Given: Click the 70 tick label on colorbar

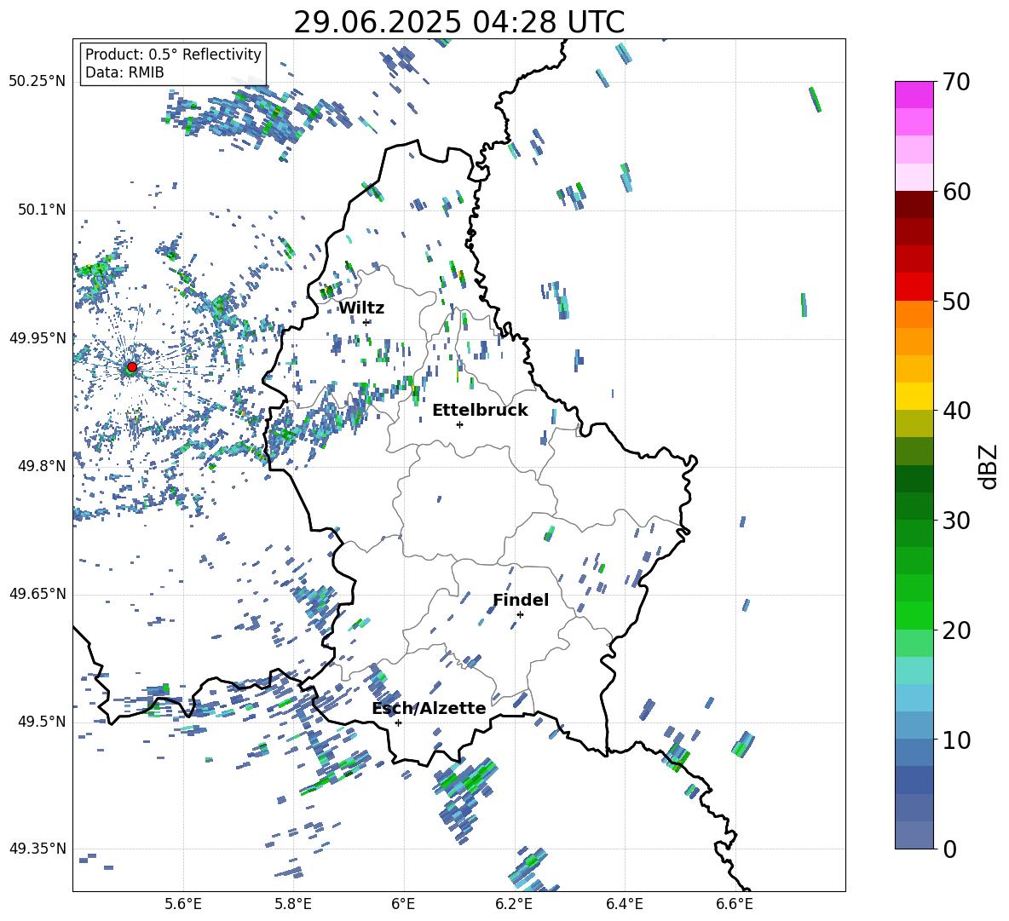Looking at the screenshot, I should tap(956, 83).
